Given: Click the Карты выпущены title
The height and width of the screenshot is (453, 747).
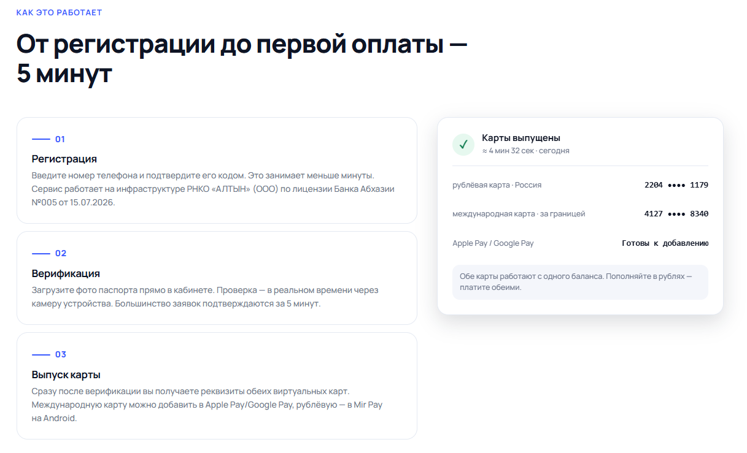Looking at the screenshot, I should point(521,138).
